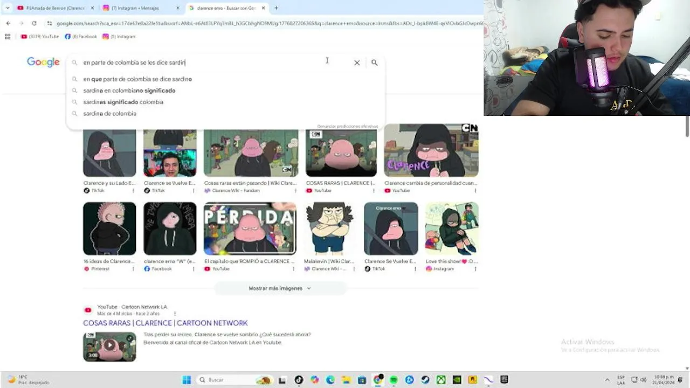
Task: Open Steam from the taskbar
Action: click(425, 380)
